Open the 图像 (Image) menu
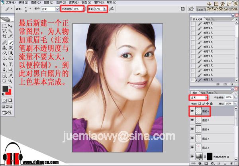This screenshot has height=166, width=239. click(36, 2)
